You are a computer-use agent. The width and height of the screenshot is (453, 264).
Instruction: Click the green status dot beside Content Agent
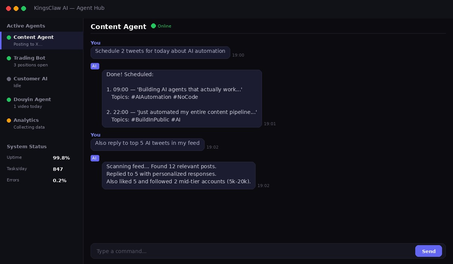pyautogui.click(x=9, y=37)
